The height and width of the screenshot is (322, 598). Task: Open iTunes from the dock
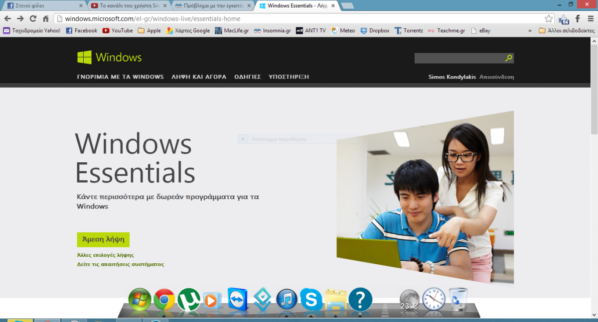coord(287,300)
